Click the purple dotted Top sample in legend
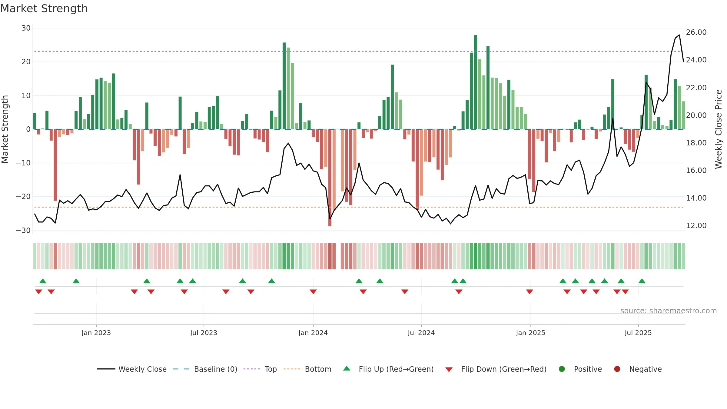Image resolution: width=727 pixels, height=409 pixels. coord(252,369)
